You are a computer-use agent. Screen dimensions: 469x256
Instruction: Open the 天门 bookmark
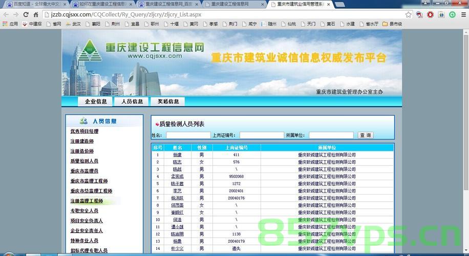[308, 24]
